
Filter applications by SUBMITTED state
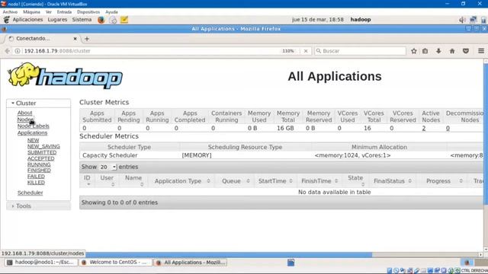[42, 152]
